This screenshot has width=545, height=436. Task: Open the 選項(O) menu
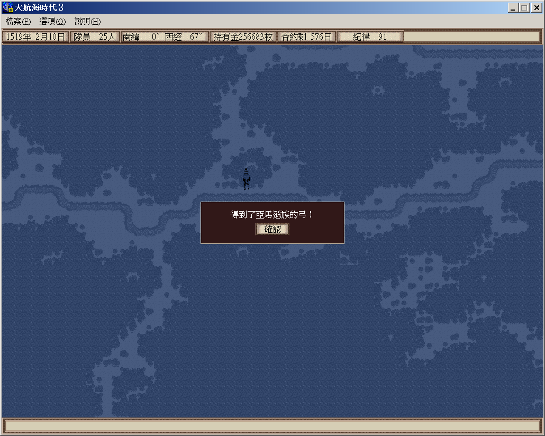tap(52, 22)
